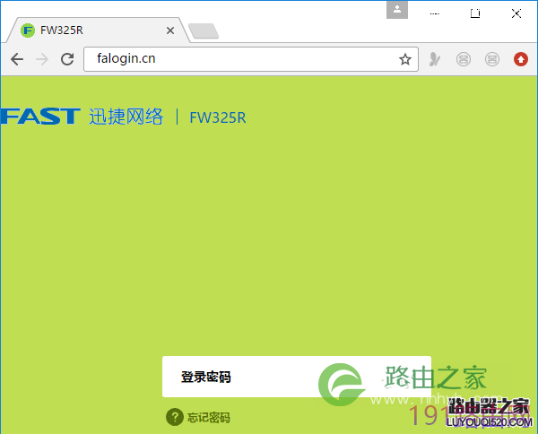
Task: Click the FAST logo
Action: [x=40, y=116]
